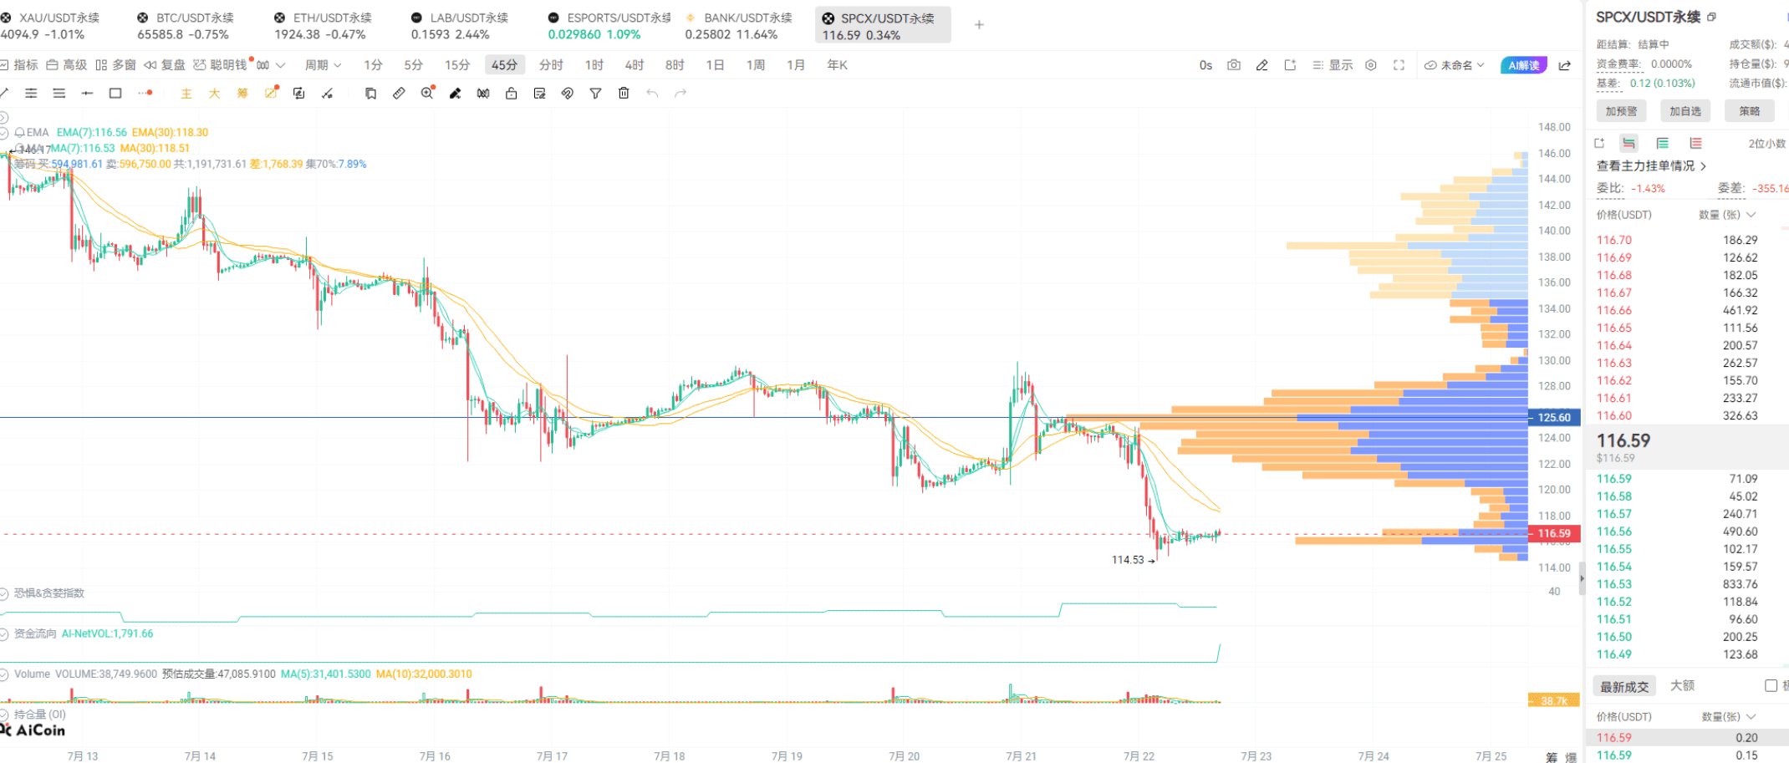Click the horizontal line drawing tool
The width and height of the screenshot is (1789, 763).
pos(87,93)
